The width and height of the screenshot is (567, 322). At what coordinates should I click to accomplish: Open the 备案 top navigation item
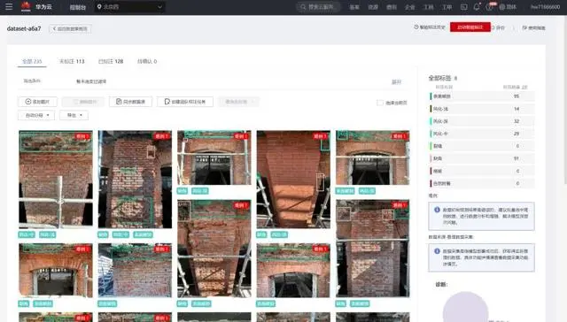tap(354, 7)
